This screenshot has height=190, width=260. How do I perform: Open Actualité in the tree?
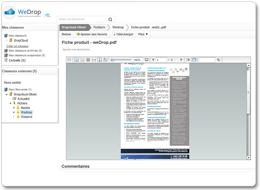coord(23,99)
